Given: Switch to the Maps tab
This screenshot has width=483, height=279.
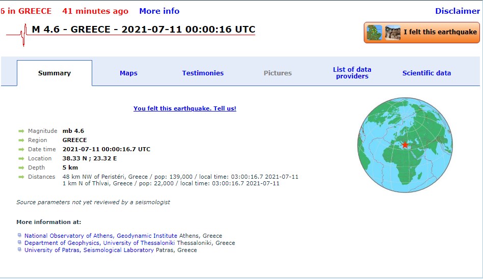Looking at the screenshot, I should (x=128, y=73).
